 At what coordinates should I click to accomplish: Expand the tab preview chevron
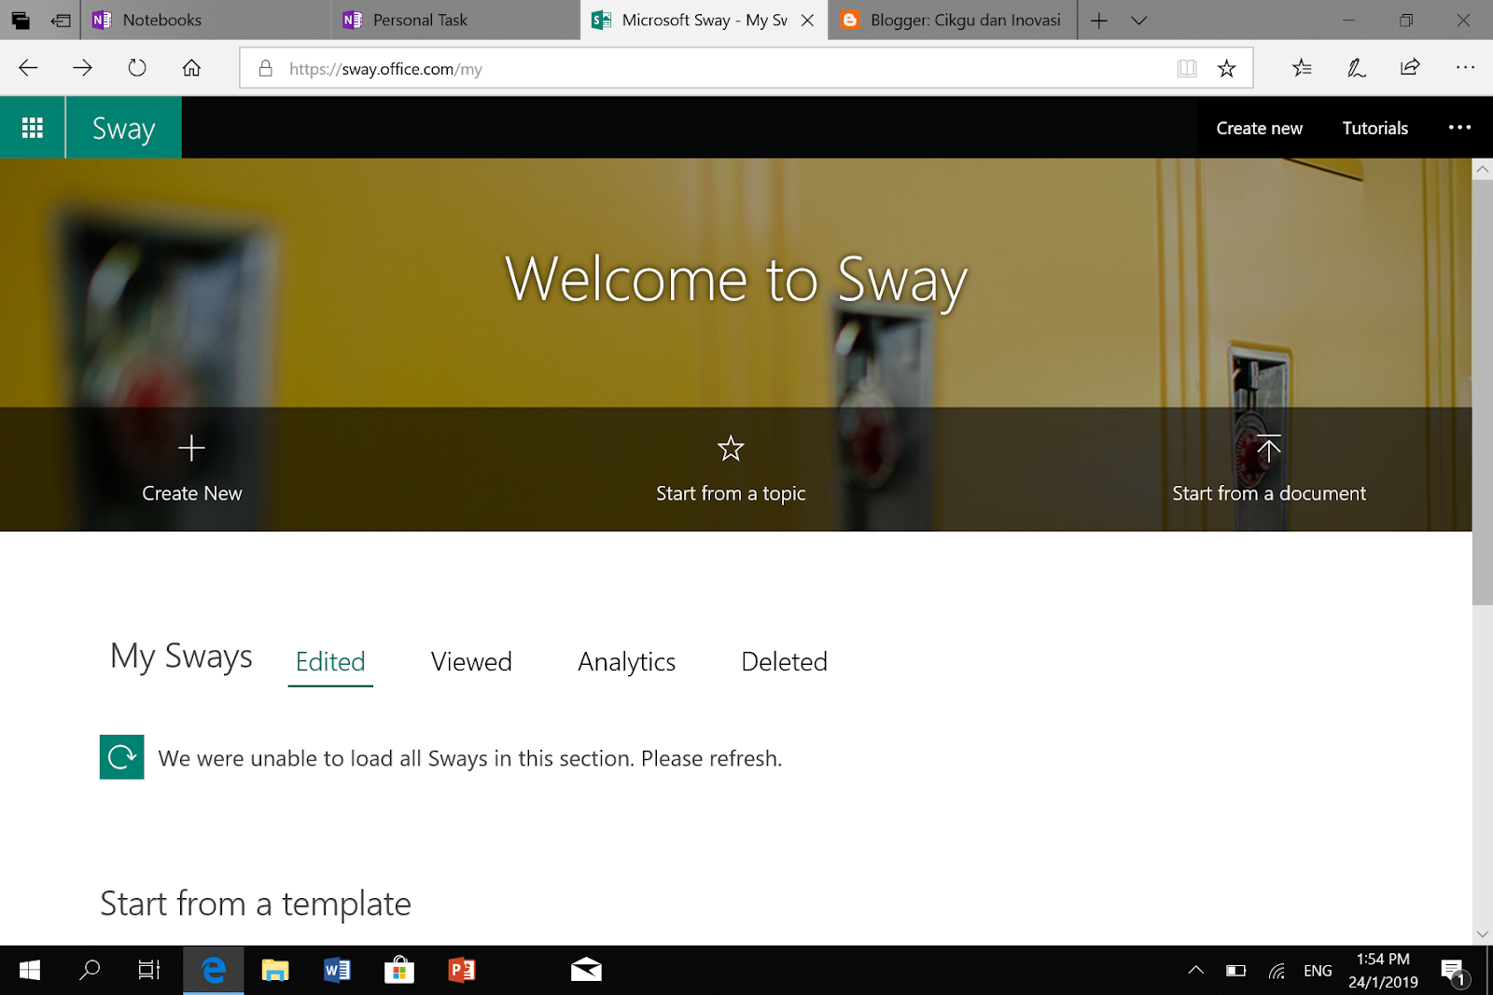coord(1138,20)
